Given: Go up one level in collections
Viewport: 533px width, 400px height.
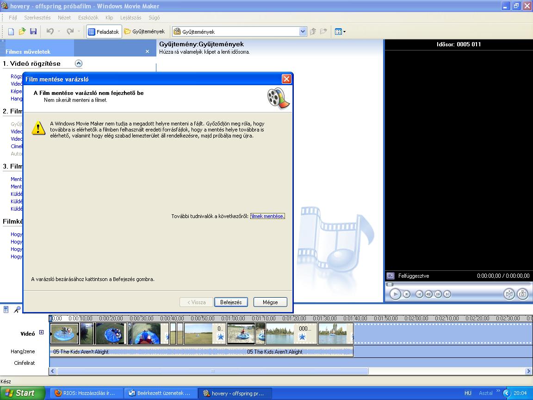Looking at the screenshot, I should [x=313, y=31].
